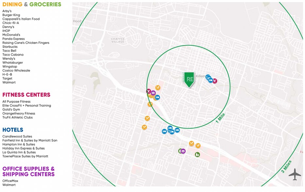Select OfficeMax in the list

pos(10,181)
